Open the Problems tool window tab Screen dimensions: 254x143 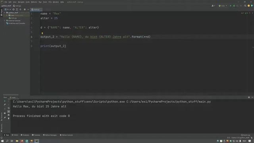tap(25, 135)
